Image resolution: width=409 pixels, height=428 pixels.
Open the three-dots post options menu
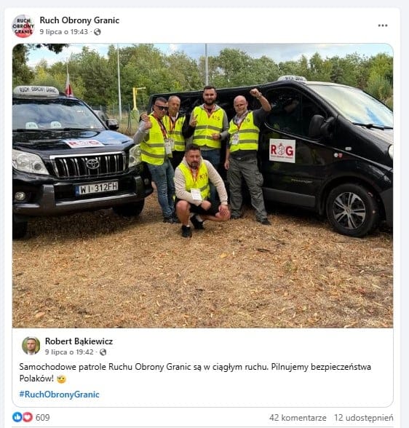383,25
